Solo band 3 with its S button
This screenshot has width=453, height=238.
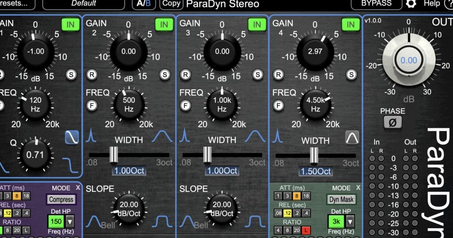(257, 75)
